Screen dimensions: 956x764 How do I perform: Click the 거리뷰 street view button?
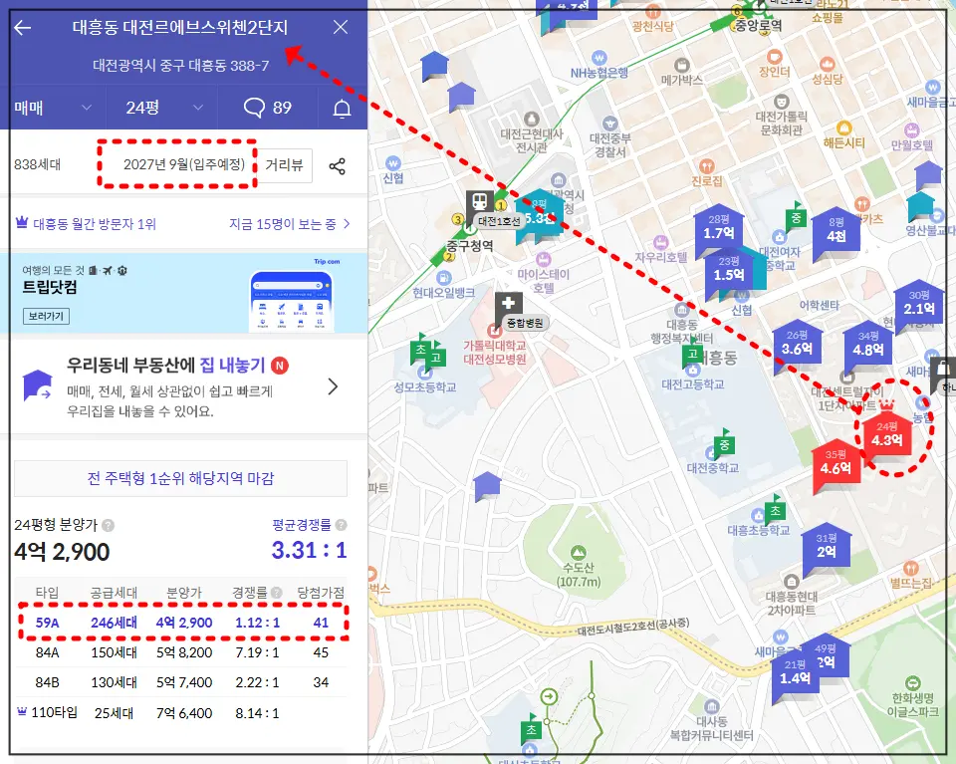(x=285, y=165)
